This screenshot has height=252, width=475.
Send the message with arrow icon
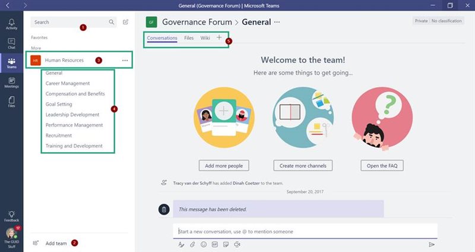click(432, 244)
